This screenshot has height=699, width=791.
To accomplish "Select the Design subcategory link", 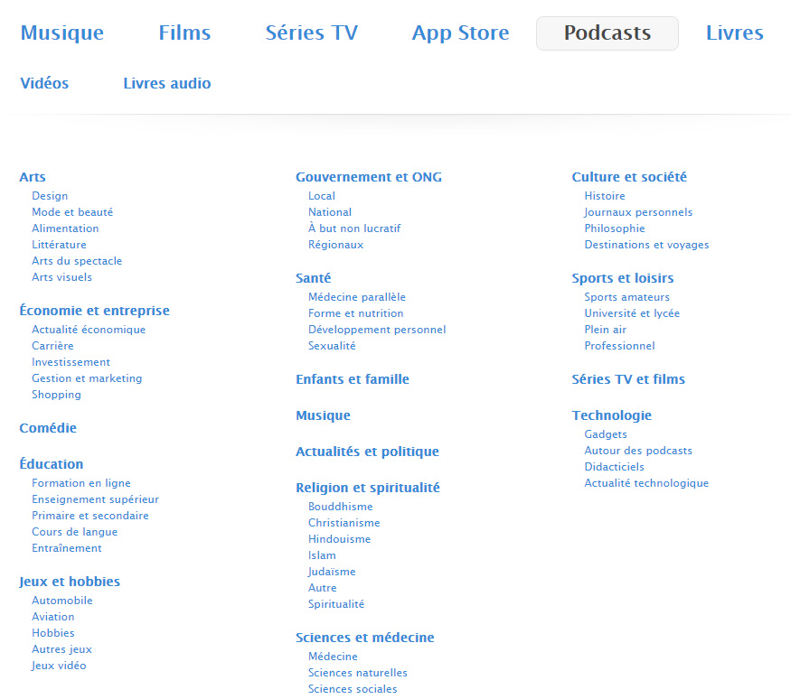I will [50, 196].
